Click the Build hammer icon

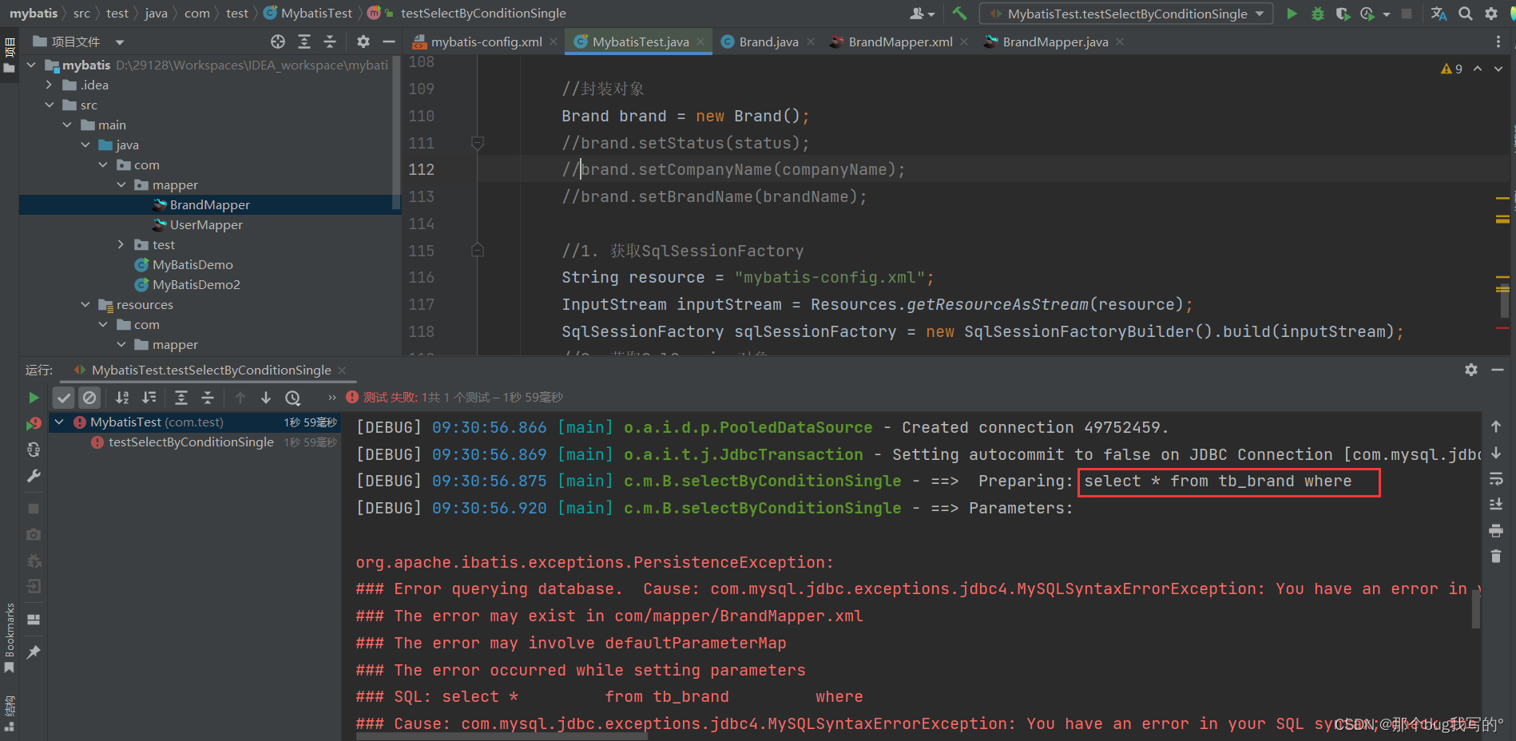coord(960,14)
